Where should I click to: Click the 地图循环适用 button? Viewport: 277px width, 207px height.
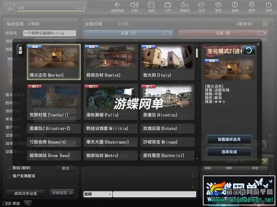229,139
